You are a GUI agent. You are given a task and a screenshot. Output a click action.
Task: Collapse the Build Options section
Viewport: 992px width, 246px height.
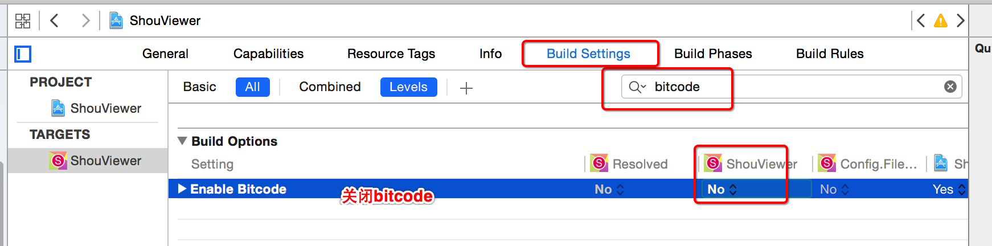pyautogui.click(x=182, y=141)
